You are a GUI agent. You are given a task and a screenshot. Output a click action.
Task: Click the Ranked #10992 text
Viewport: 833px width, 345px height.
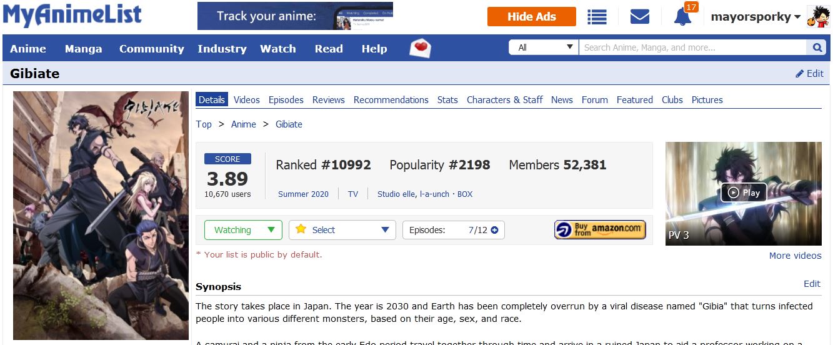tap(323, 165)
